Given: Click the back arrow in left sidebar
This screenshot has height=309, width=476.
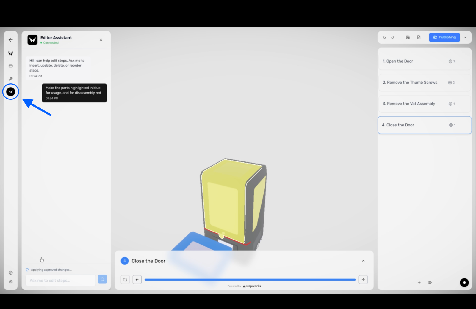Looking at the screenshot, I should click(11, 40).
